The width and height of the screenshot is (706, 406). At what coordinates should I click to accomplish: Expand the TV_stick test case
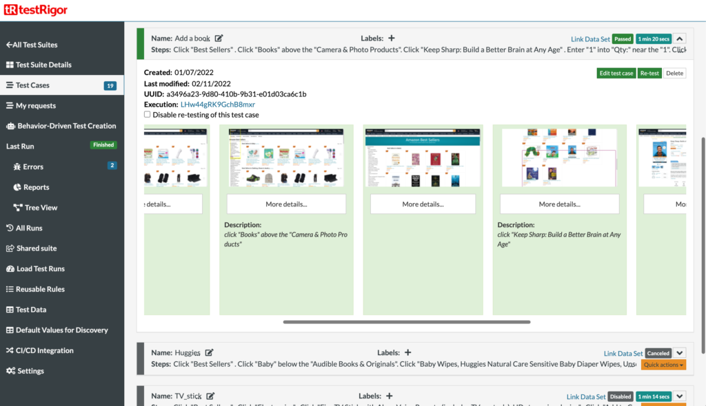click(679, 396)
